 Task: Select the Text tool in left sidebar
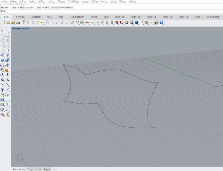[2, 90]
